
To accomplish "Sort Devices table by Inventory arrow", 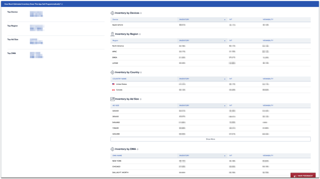I will 225,20.
